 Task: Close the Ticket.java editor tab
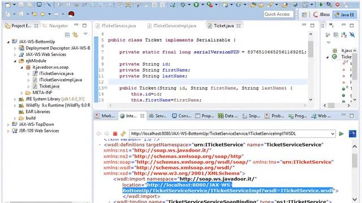pyautogui.click(x=239, y=26)
